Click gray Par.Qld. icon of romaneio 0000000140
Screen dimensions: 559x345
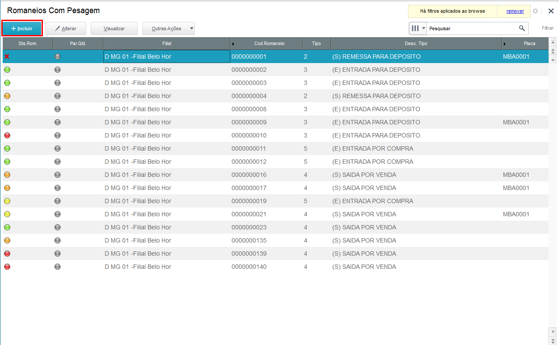tap(57, 267)
